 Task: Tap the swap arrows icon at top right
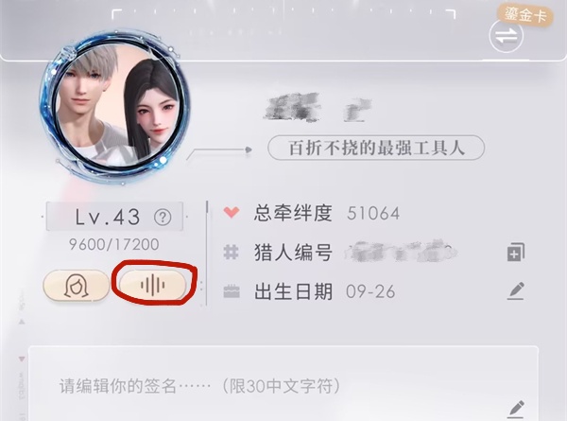(x=506, y=36)
